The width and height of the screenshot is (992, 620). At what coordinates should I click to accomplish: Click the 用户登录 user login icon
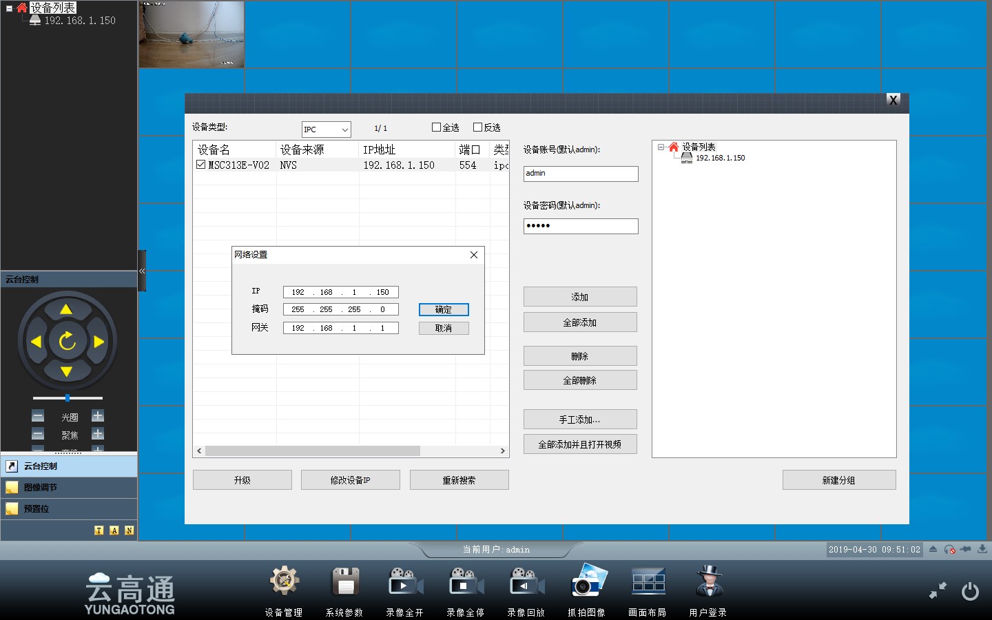pos(708,583)
